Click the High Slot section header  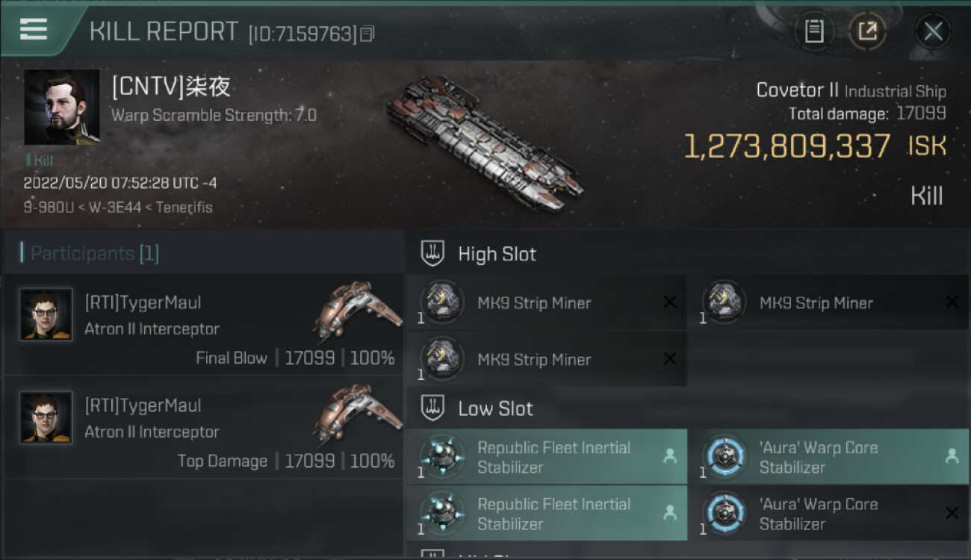pos(497,254)
